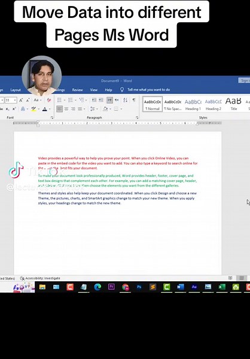Image resolution: width=250 pixels, height=359 pixels.
Task: Click the Text Effects glowing A icon
Action: [23, 109]
